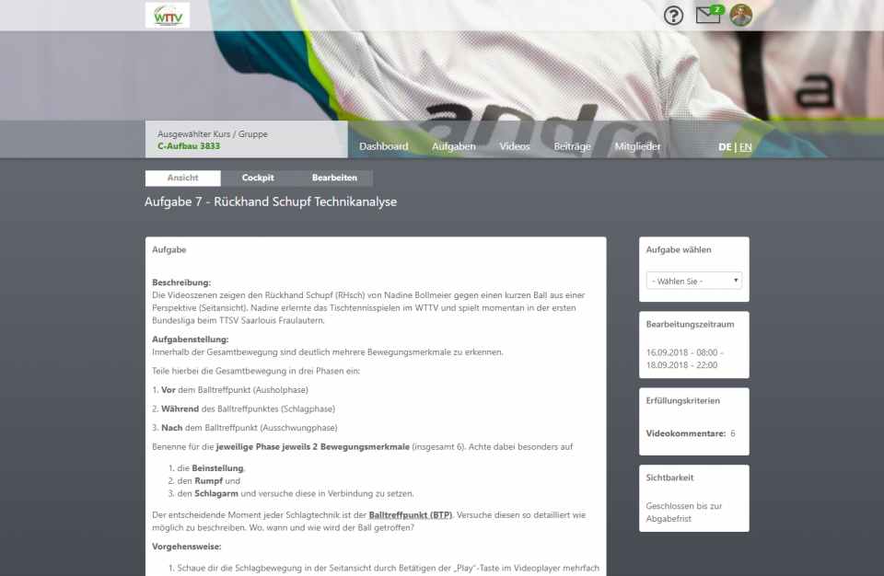This screenshot has width=884, height=576.
Task: Open the Bearbeiten tab
Action: pyautogui.click(x=334, y=178)
